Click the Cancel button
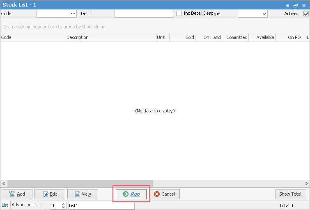This screenshot has width=310, height=210. pyautogui.click(x=164, y=194)
